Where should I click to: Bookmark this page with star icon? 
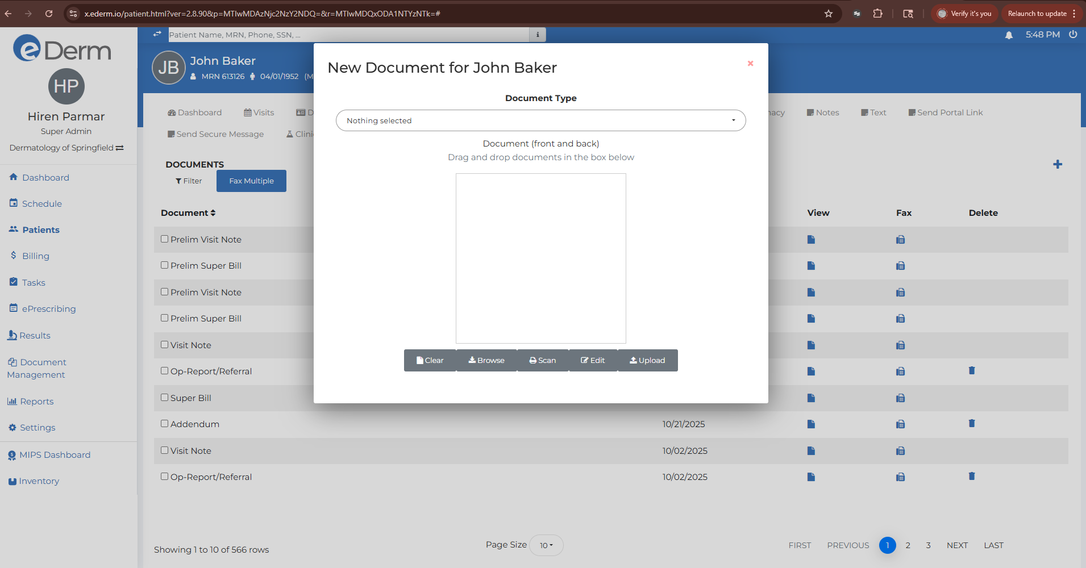coord(828,14)
